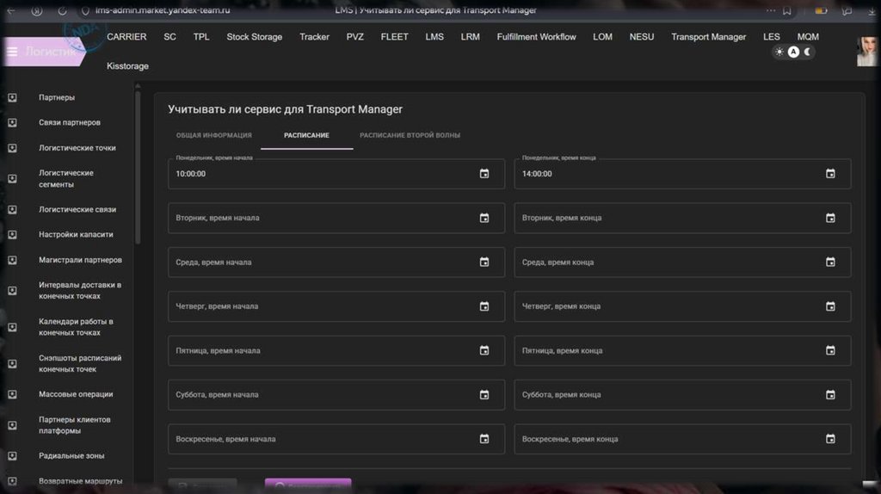Screen dimensions: 881x494
Task: Go to Transport Manager in top navigation
Action: [708, 37]
